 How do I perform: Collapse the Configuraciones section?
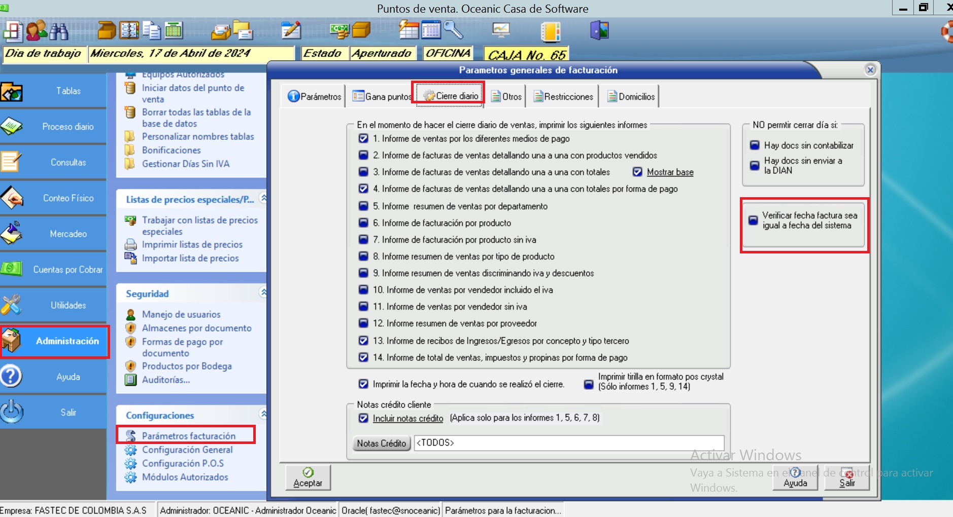tap(263, 414)
